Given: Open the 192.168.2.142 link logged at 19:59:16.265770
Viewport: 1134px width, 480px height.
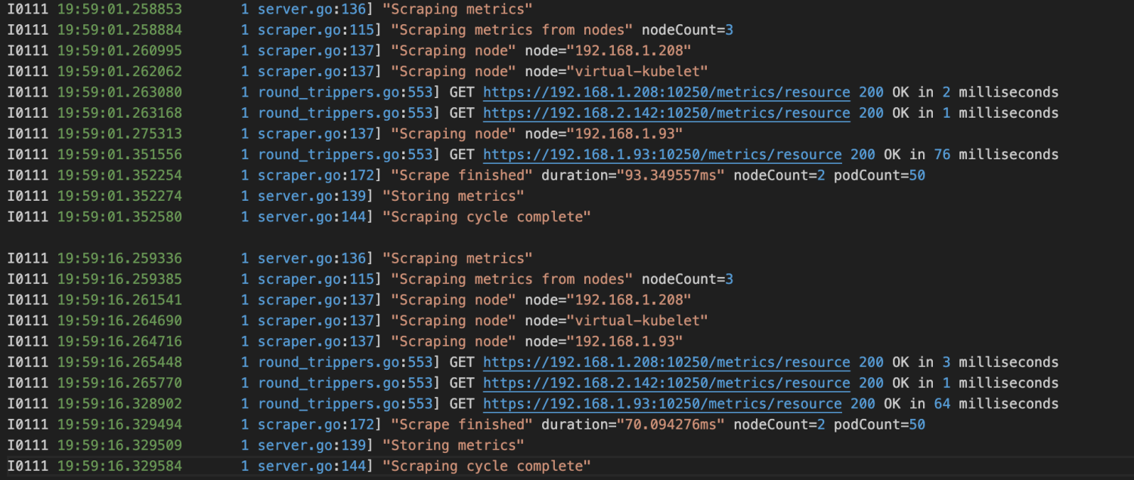Looking at the screenshot, I should point(666,383).
